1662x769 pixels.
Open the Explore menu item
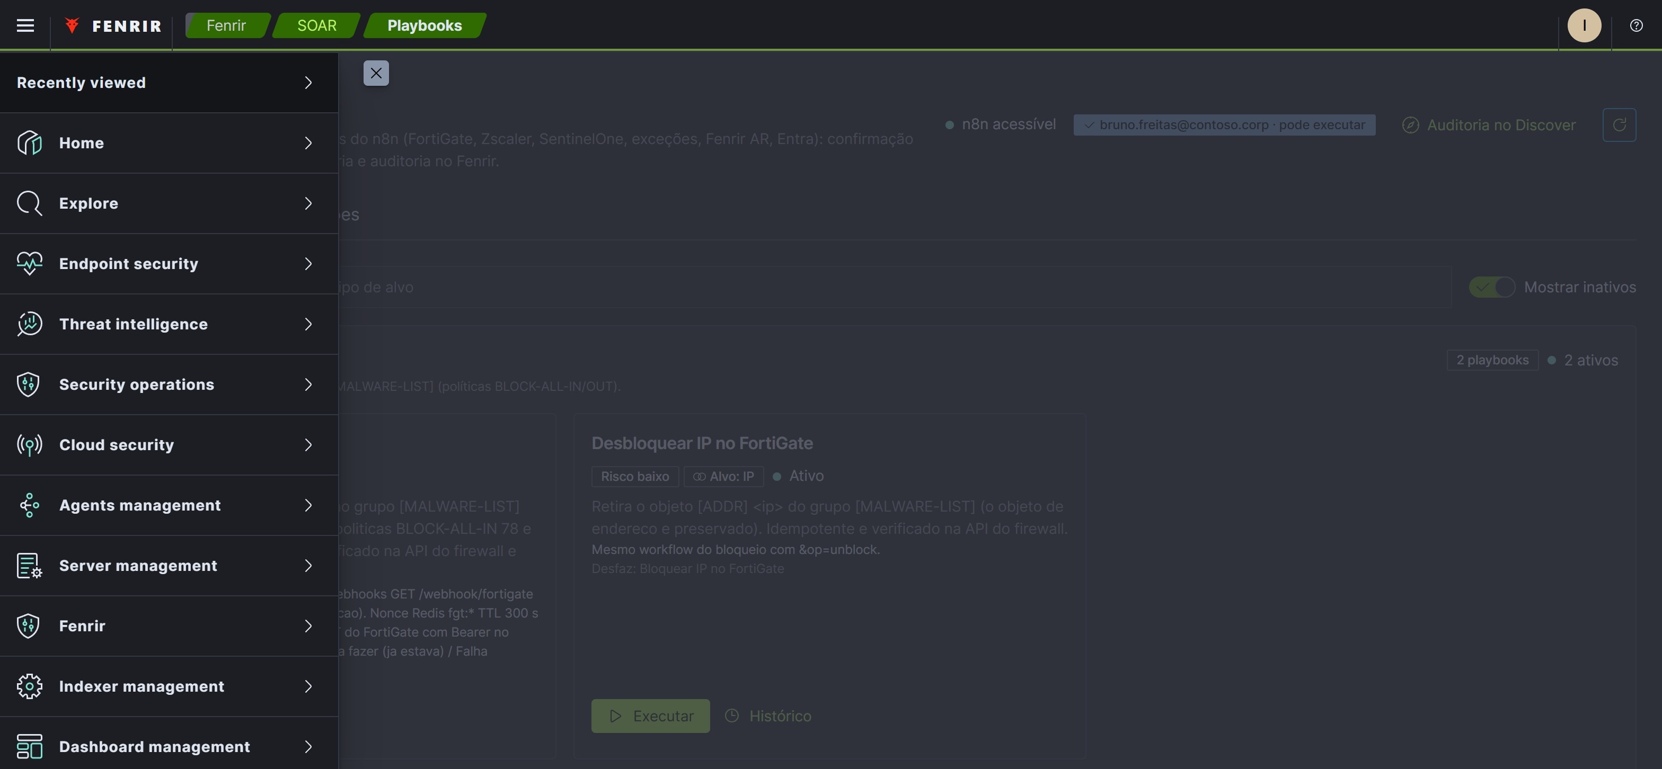click(x=169, y=203)
